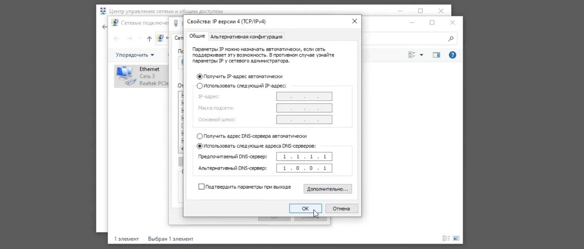The height and width of the screenshot is (249, 584).
Task: Click the Up arrow in Network Connections
Action: pyautogui.click(x=149, y=39)
